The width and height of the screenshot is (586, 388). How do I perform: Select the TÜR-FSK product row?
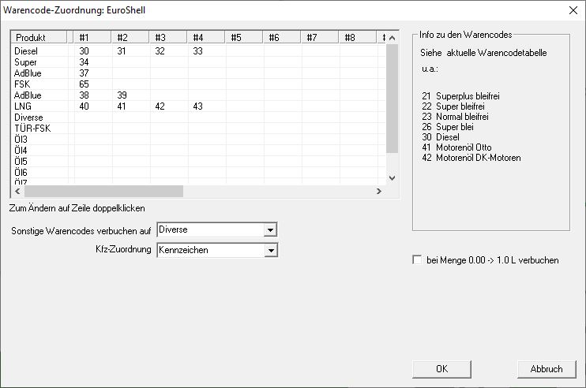pos(199,129)
